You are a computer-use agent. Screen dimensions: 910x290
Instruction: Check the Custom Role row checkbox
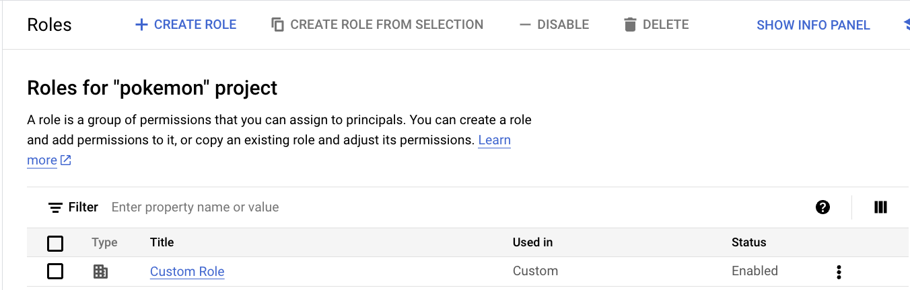click(55, 272)
